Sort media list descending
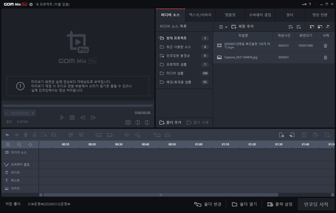This screenshot has width=336, height=213. (299, 27)
